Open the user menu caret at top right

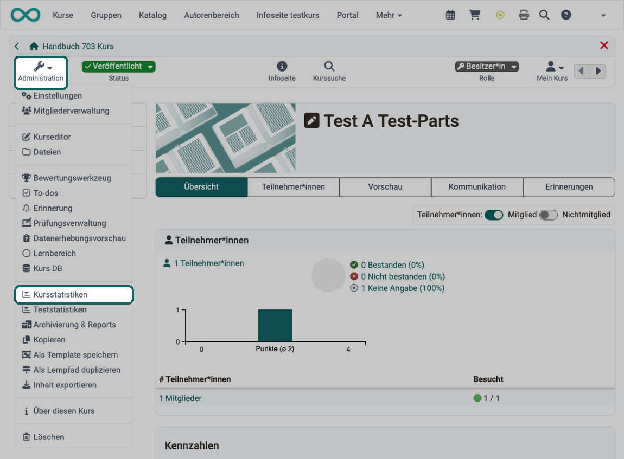[603, 16]
